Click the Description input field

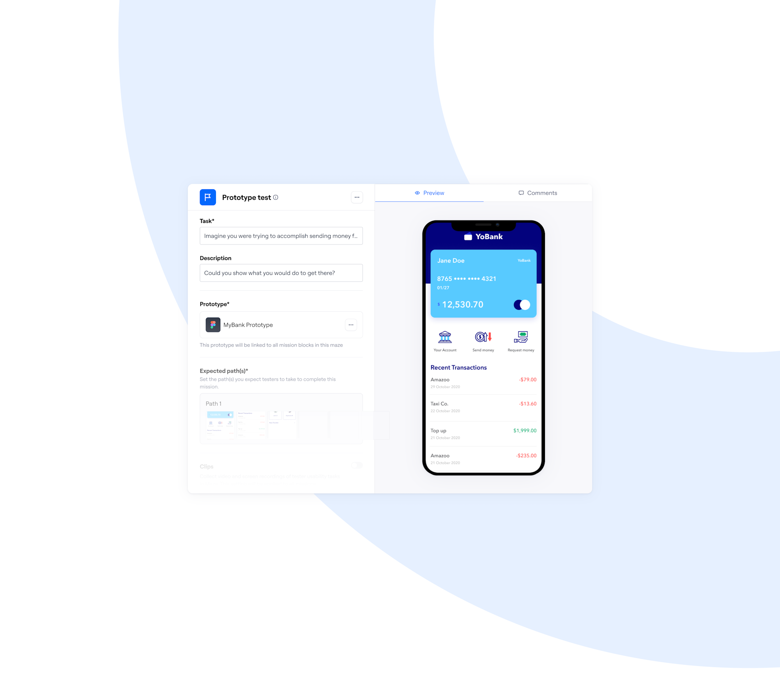click(x=282, y=273)
